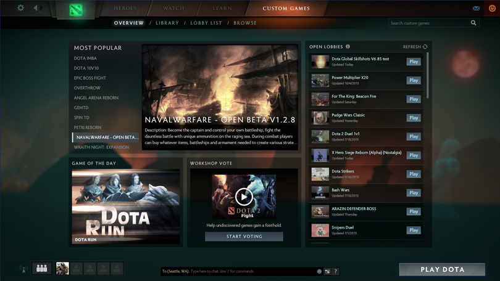Play Snipers Duel lobby

pyautogui.click(x=414, y=230)
